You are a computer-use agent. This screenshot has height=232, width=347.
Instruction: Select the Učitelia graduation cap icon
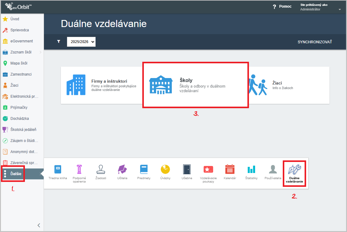click(x=122, y=170)
